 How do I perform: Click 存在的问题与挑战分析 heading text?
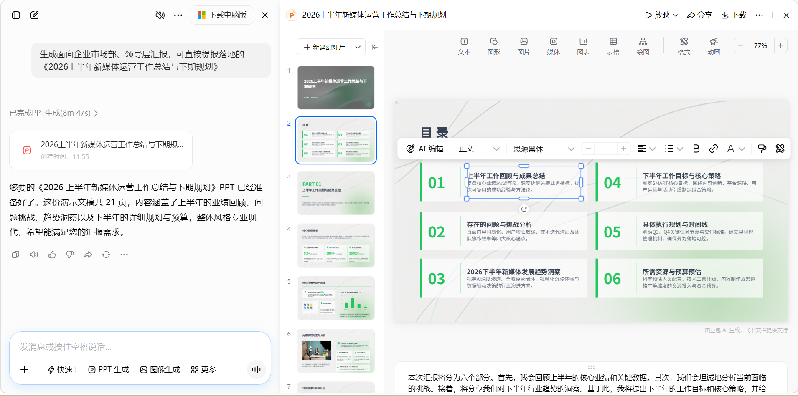pos(499,224)
